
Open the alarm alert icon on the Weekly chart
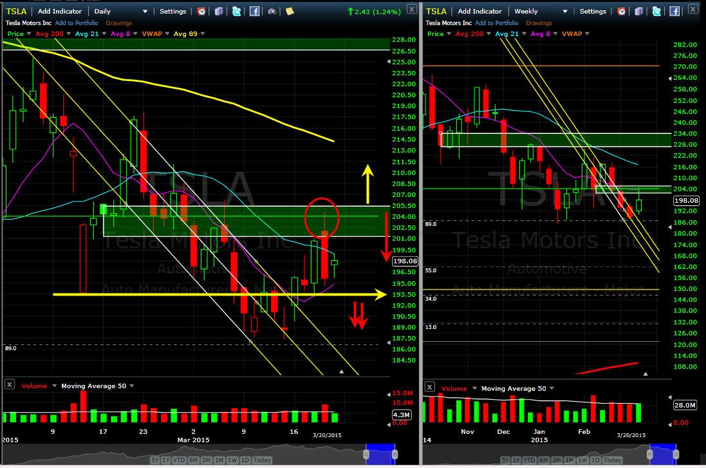coord(621,11)
